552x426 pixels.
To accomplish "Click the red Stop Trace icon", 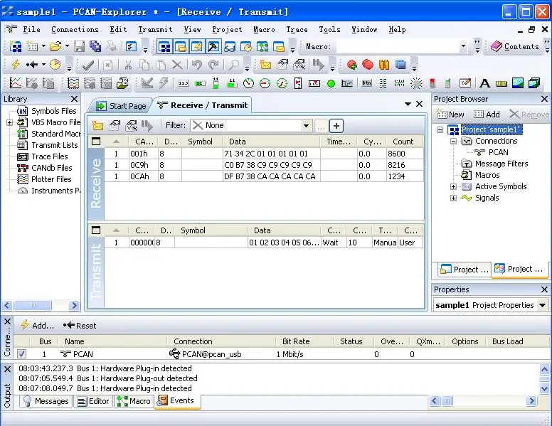I will 368,65.
